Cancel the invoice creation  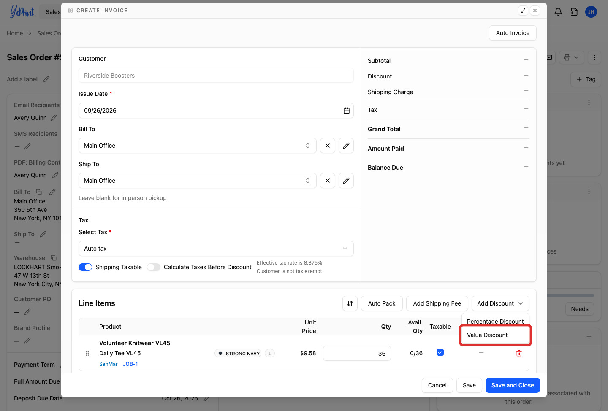pos(437,385)
